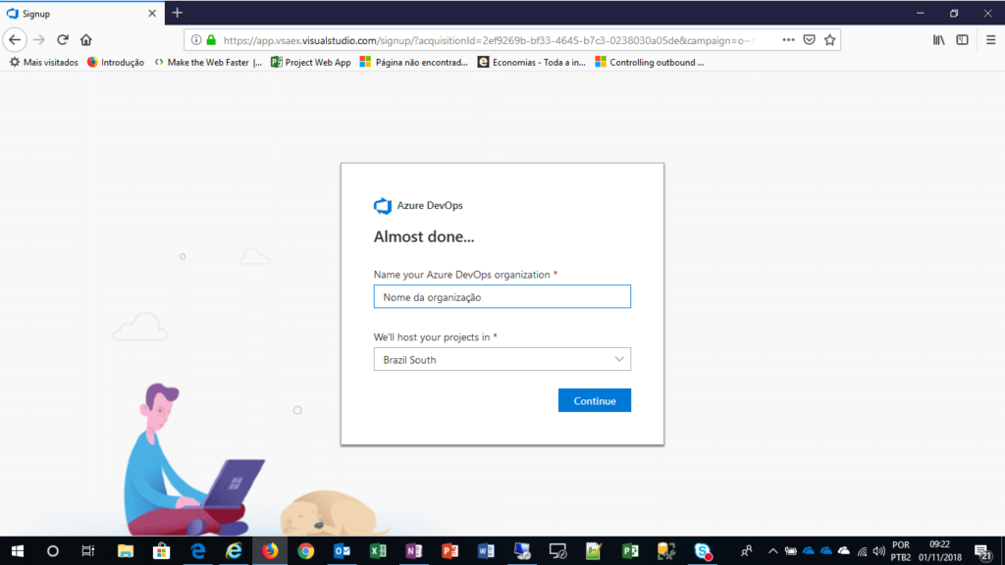
Task: Open the Project Web App bookmark
Action: click(311, 62)
